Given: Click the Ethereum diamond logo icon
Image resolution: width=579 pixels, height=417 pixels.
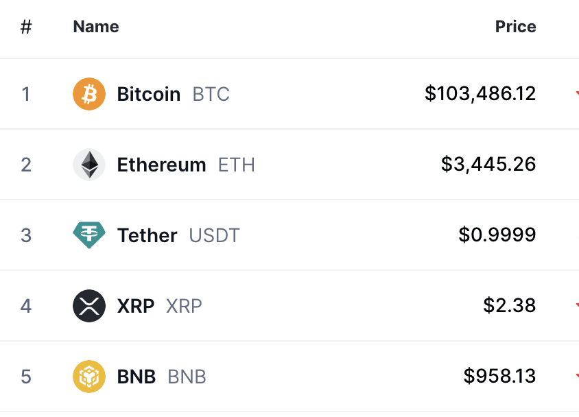Looking at the screenshot, I should (89, 165).
